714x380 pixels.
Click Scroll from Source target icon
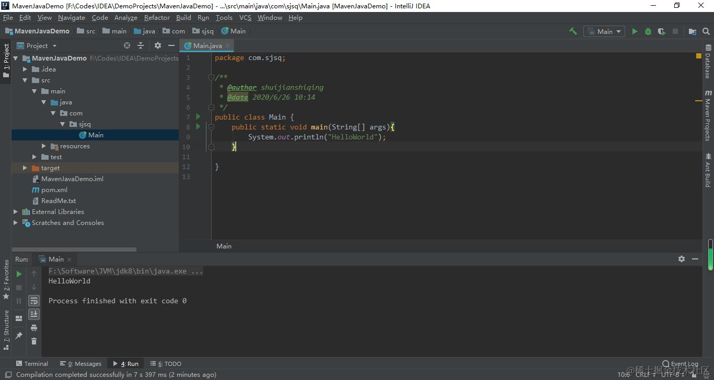[127, 45]
